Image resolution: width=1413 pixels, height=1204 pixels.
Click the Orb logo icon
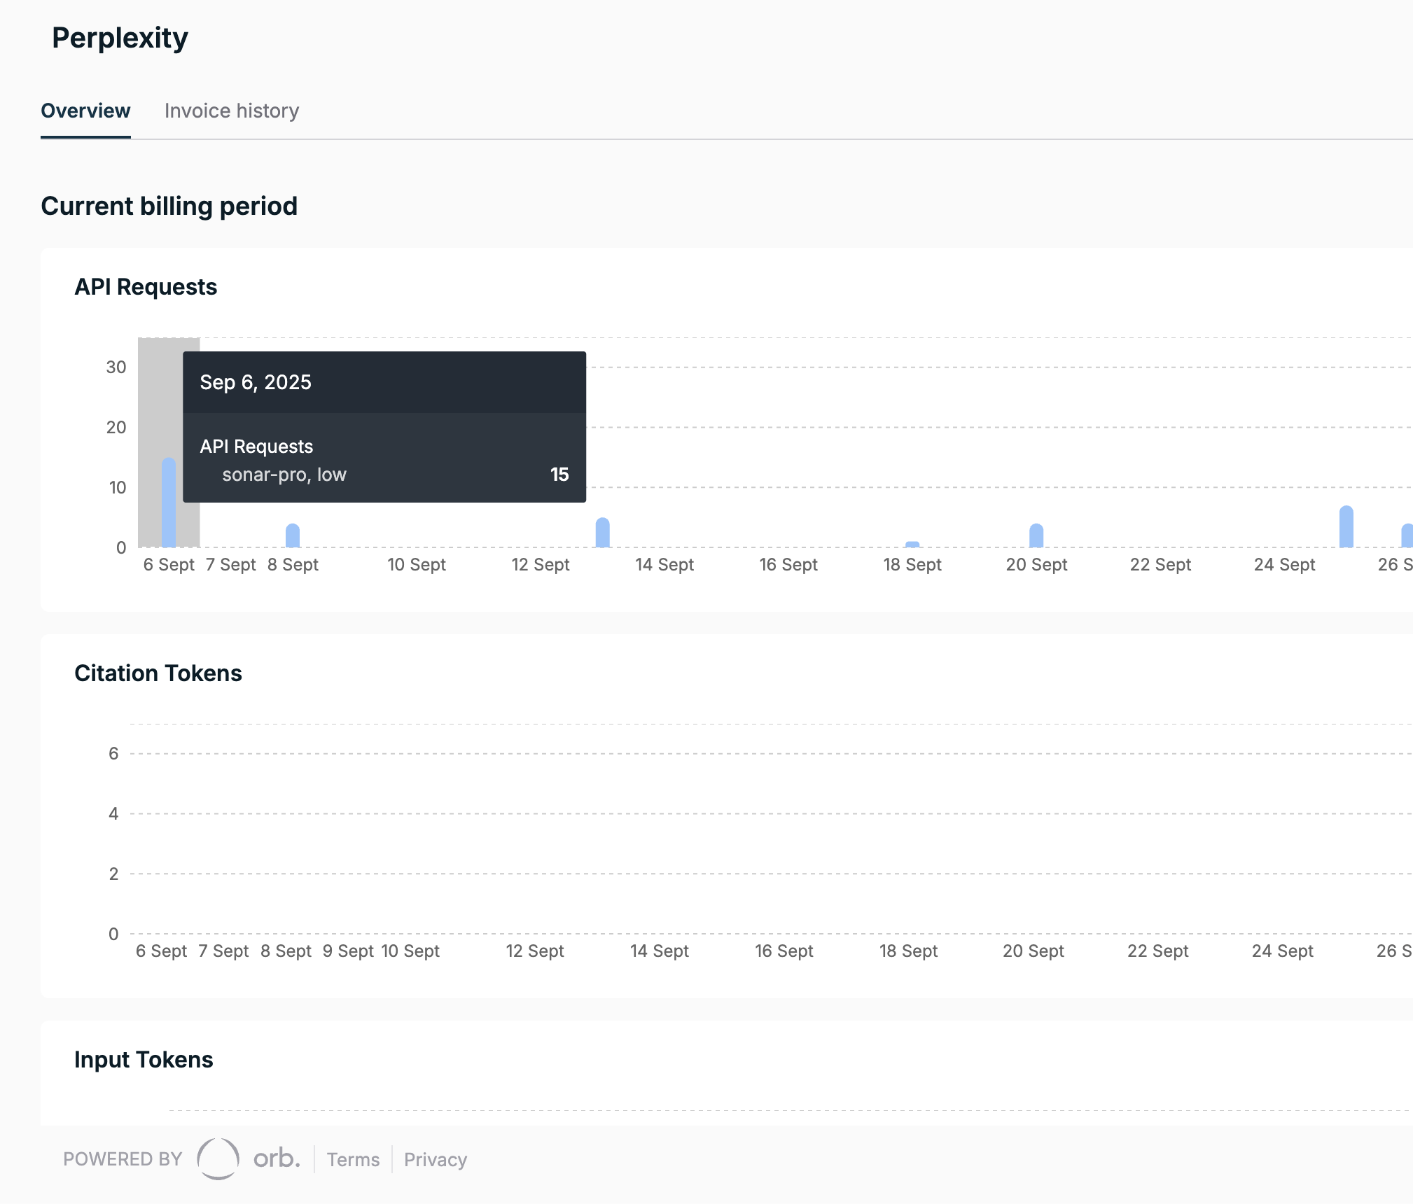click(218, 1158)
